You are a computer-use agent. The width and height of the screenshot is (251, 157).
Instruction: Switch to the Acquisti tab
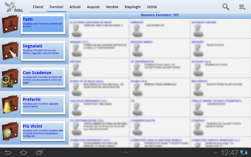click(x=93, y=7)
